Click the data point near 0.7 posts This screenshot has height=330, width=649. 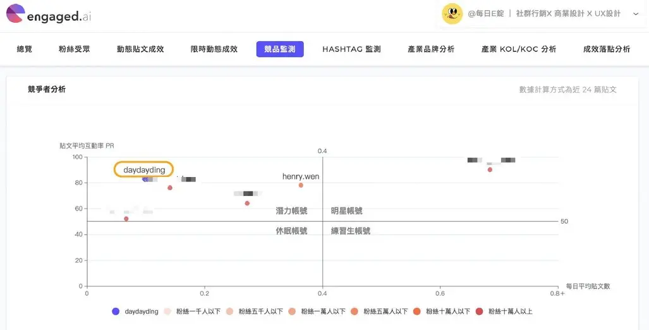point(490,169)
